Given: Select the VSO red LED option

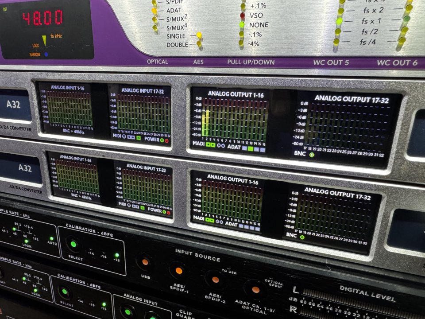Looking at the screenshot, I should click(x=242, y=16).
